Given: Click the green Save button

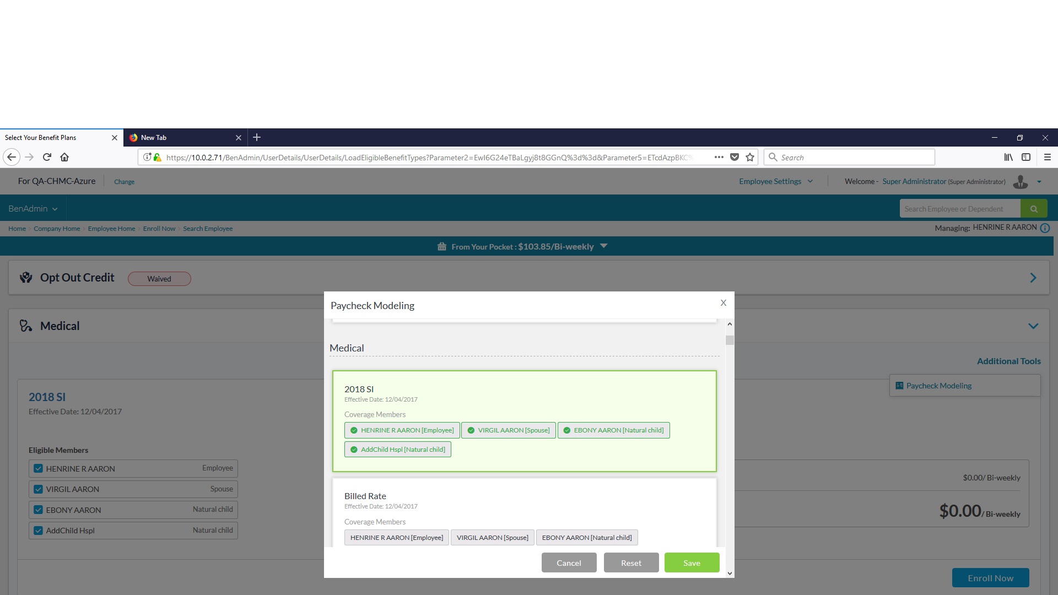Looking at the screenshot, I should 692,562.
